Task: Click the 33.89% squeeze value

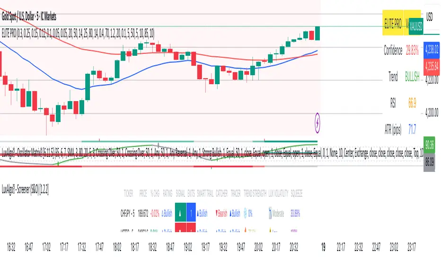Action: tap(295, 214)
